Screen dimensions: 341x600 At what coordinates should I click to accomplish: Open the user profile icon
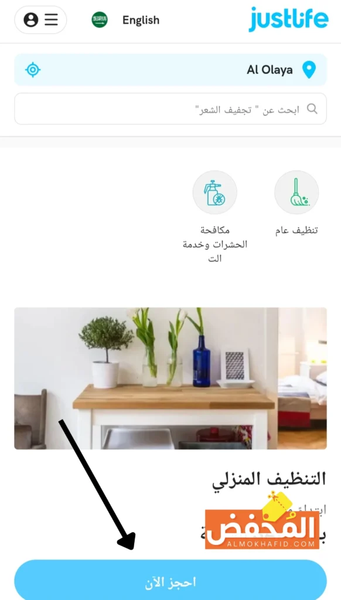(x=30, y=19)
